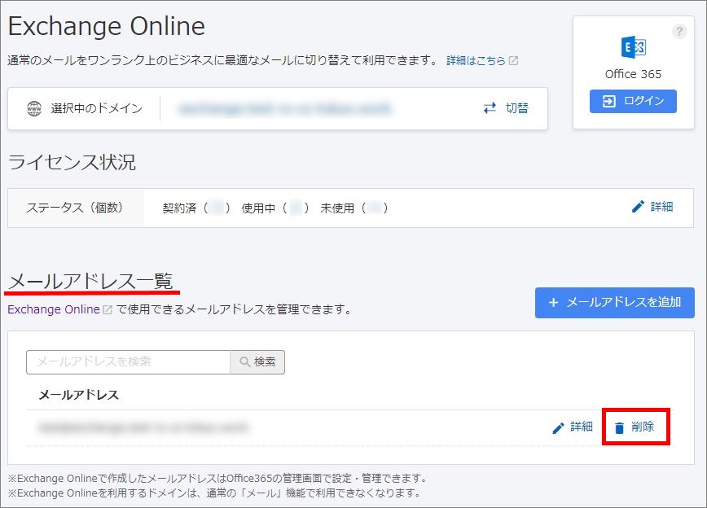Viewport: 707px width, 508px height.
Task: Click the help question mark icon
Action: pos(679,32)
